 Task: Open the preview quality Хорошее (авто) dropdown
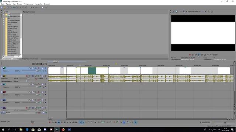click(x=194, y=11)
